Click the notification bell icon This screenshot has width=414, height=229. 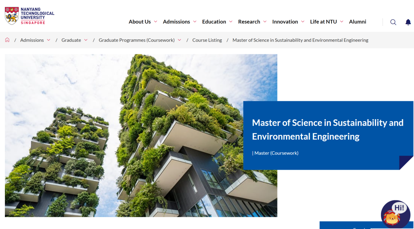(x=408, y=22)
